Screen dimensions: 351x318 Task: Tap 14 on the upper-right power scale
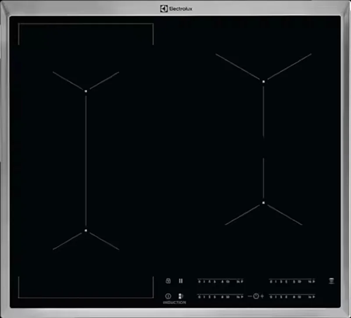tap(309, 282)
